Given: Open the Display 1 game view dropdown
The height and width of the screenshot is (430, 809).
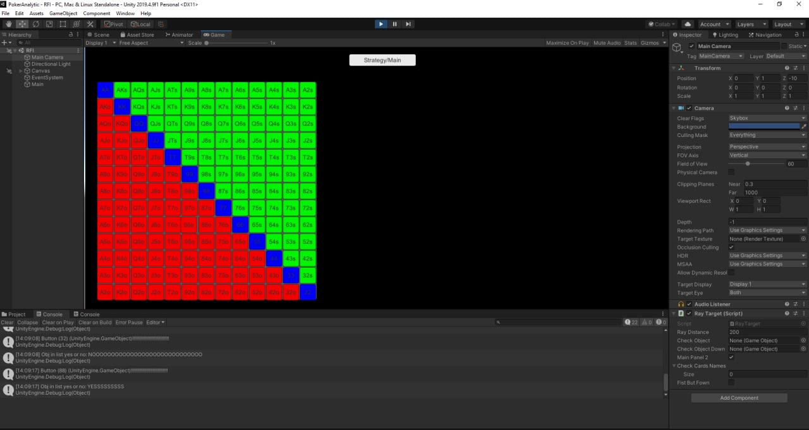Looking at the screenshot, I should (x=101, y=43).
